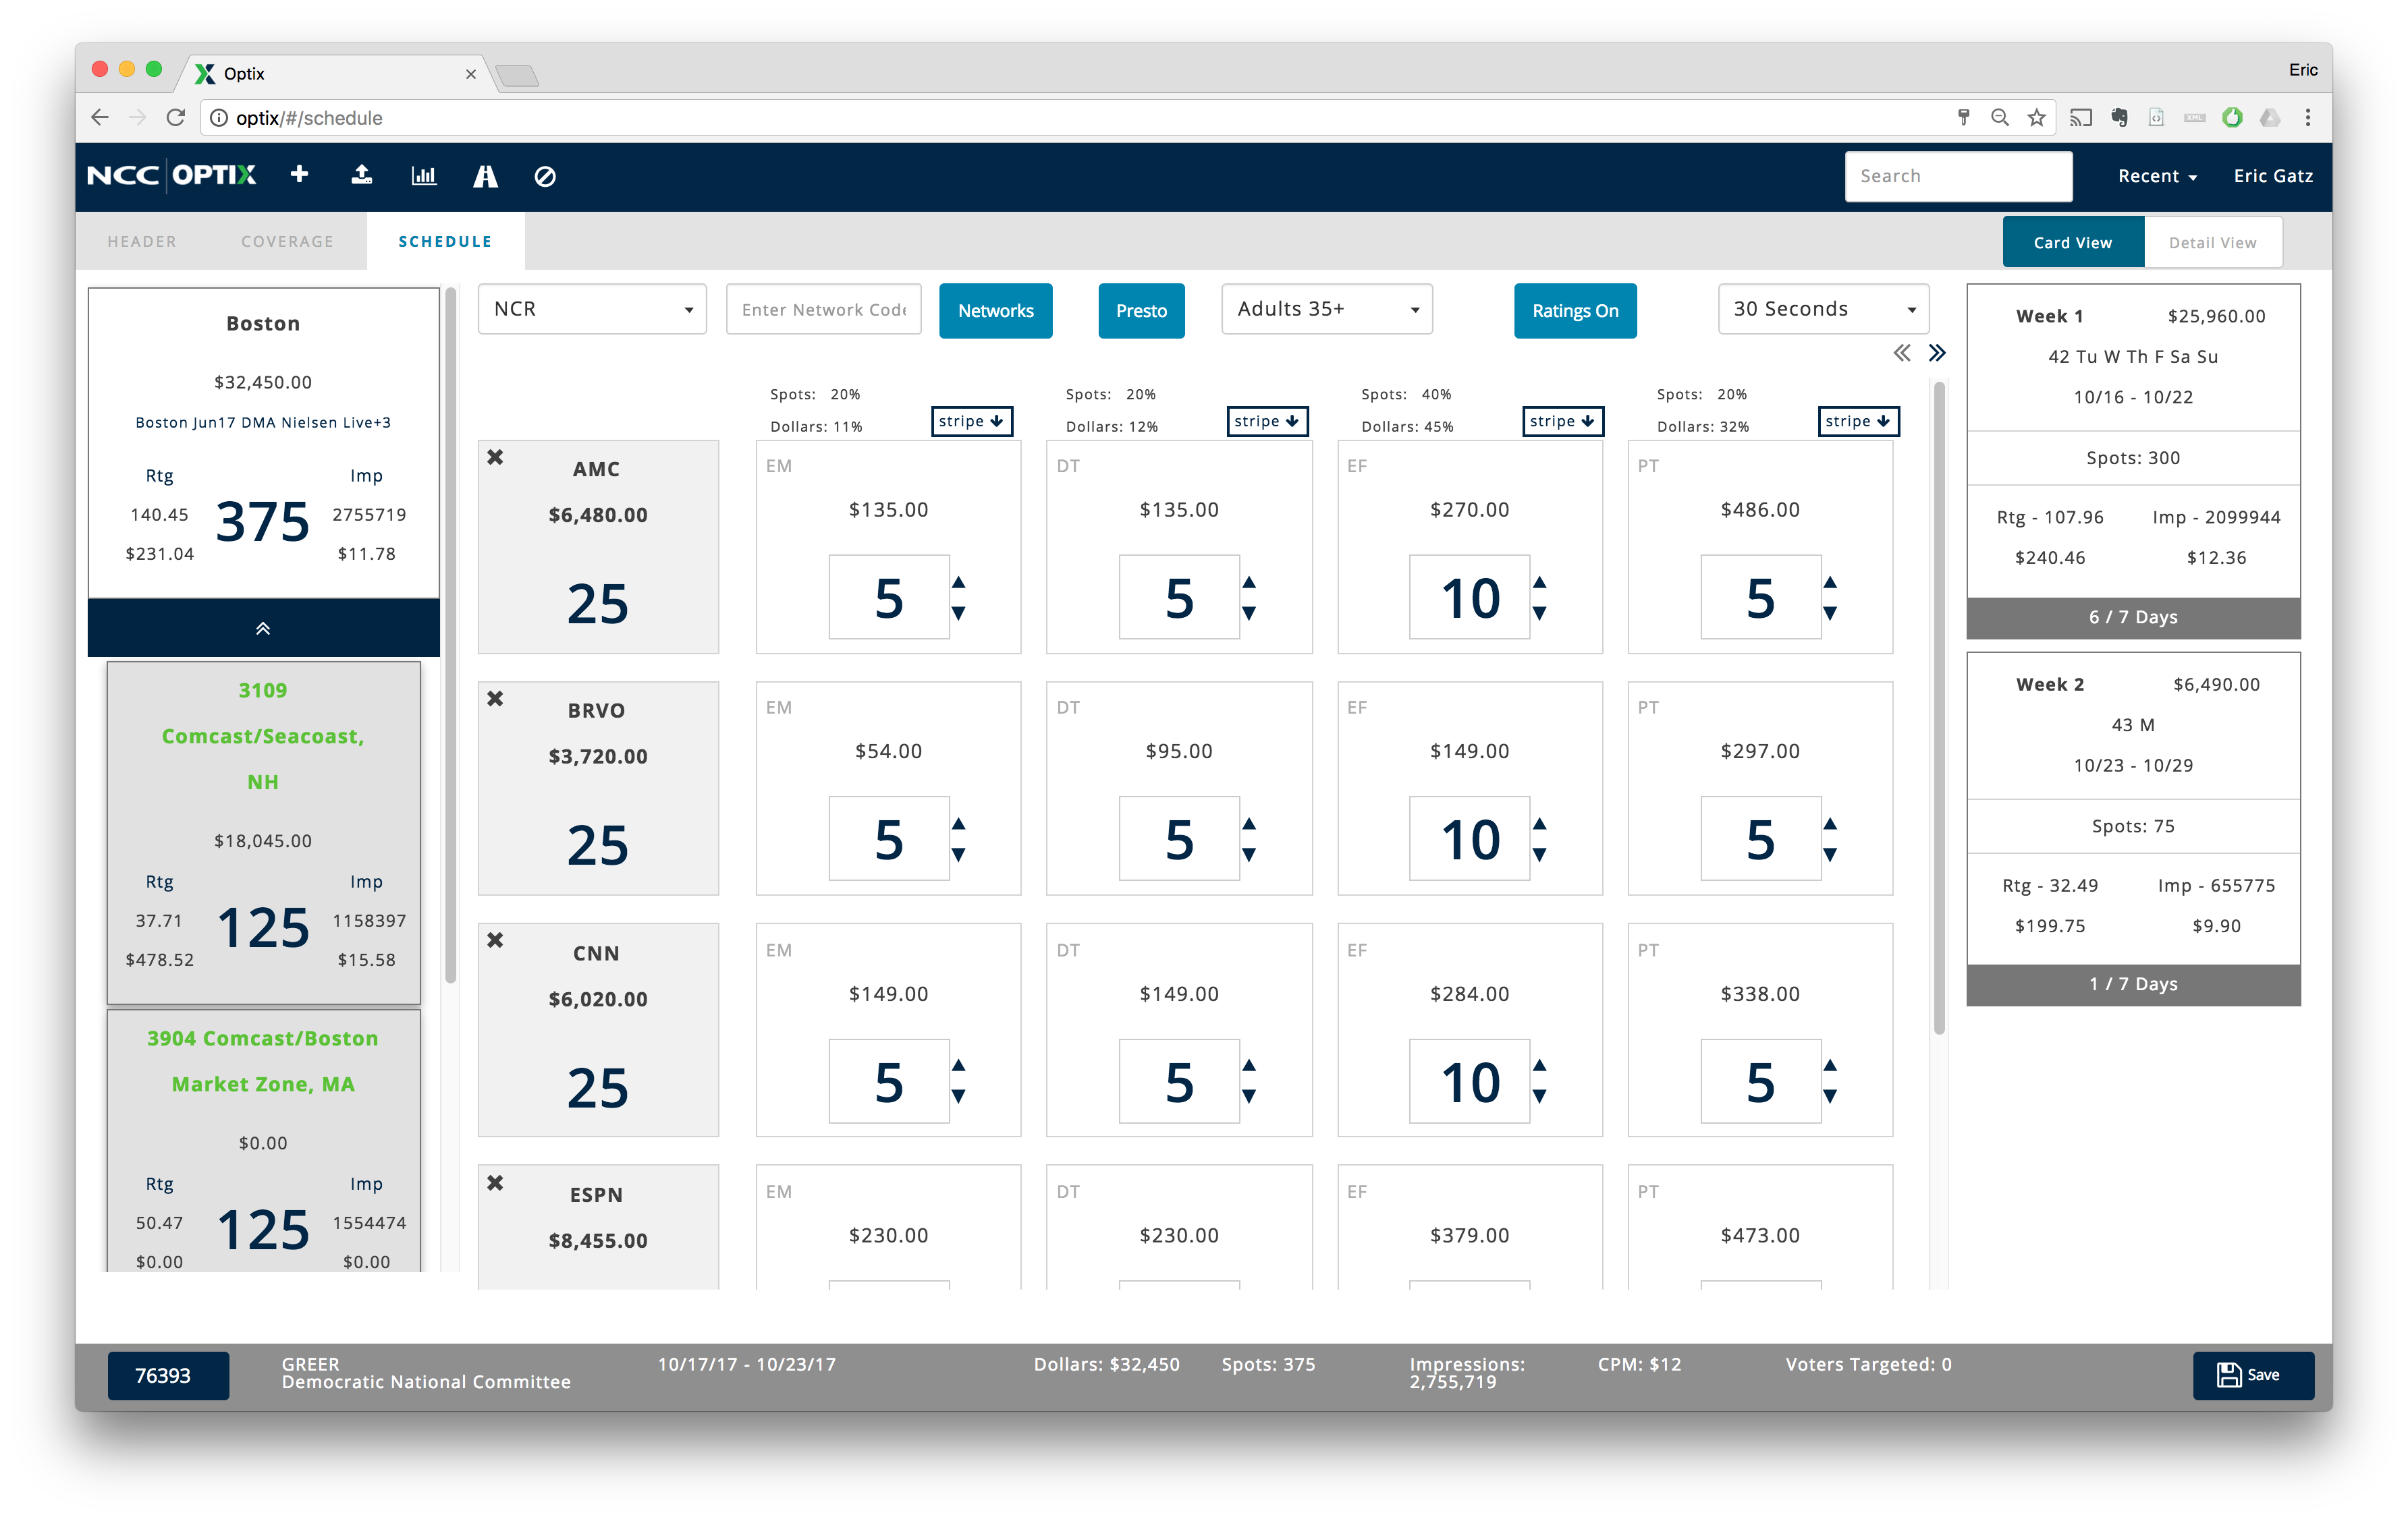The width and height of the screenshot is (2408, 1519).
Task: Switch to Detail View
Action: pyautogui.click(x=2212, y=243)
